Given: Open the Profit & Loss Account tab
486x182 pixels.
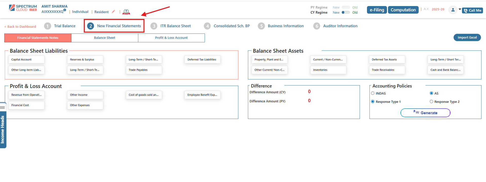Looking at the screenshot, I should (171, 38).
